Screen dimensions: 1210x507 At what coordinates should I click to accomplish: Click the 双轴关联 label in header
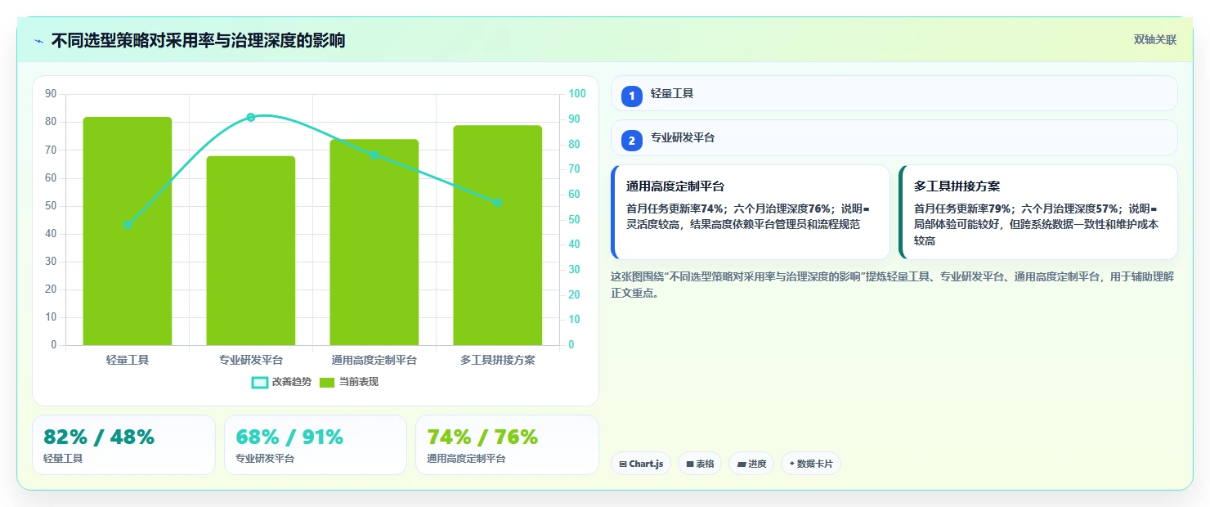(x=1154, y=40)
